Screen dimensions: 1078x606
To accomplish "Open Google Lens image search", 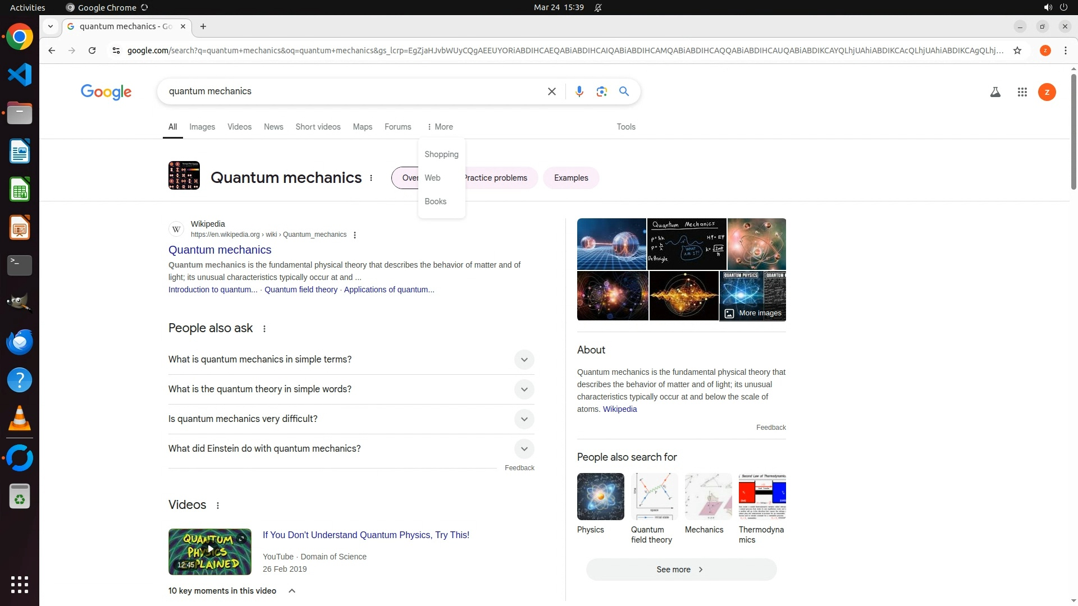I will (601, 91).
